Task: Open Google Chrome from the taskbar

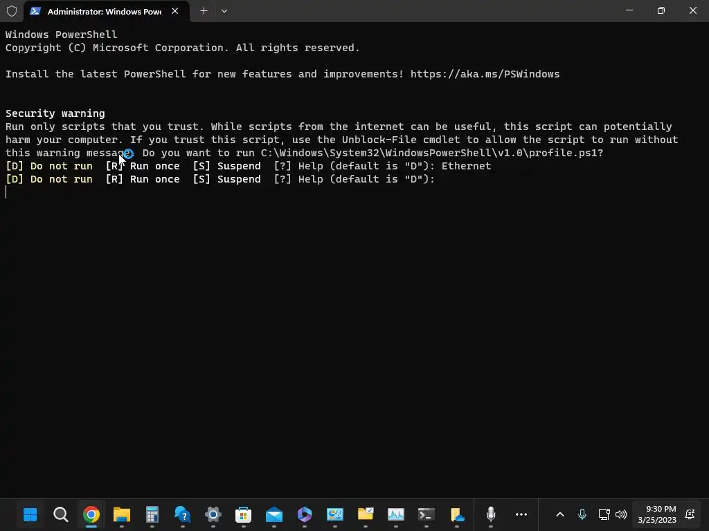Action: [91, 514]
